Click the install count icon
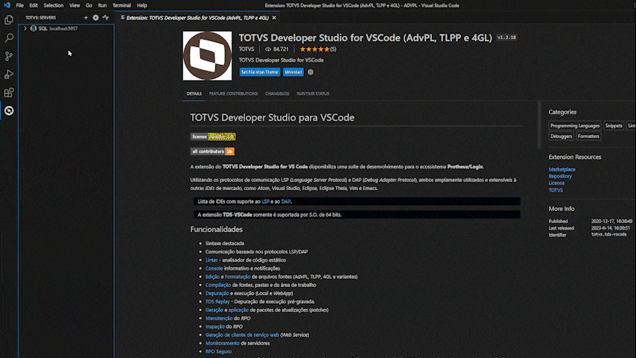Image resolution: width=636 pixels, height=358 pixels. point(267,49)
